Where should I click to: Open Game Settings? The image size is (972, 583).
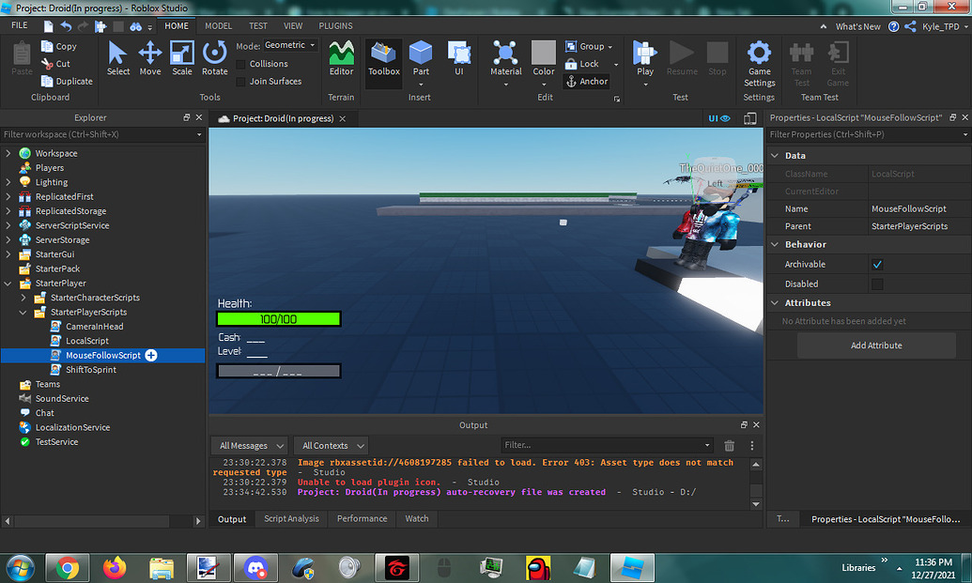pyautogui.click(x=760, y=64)
